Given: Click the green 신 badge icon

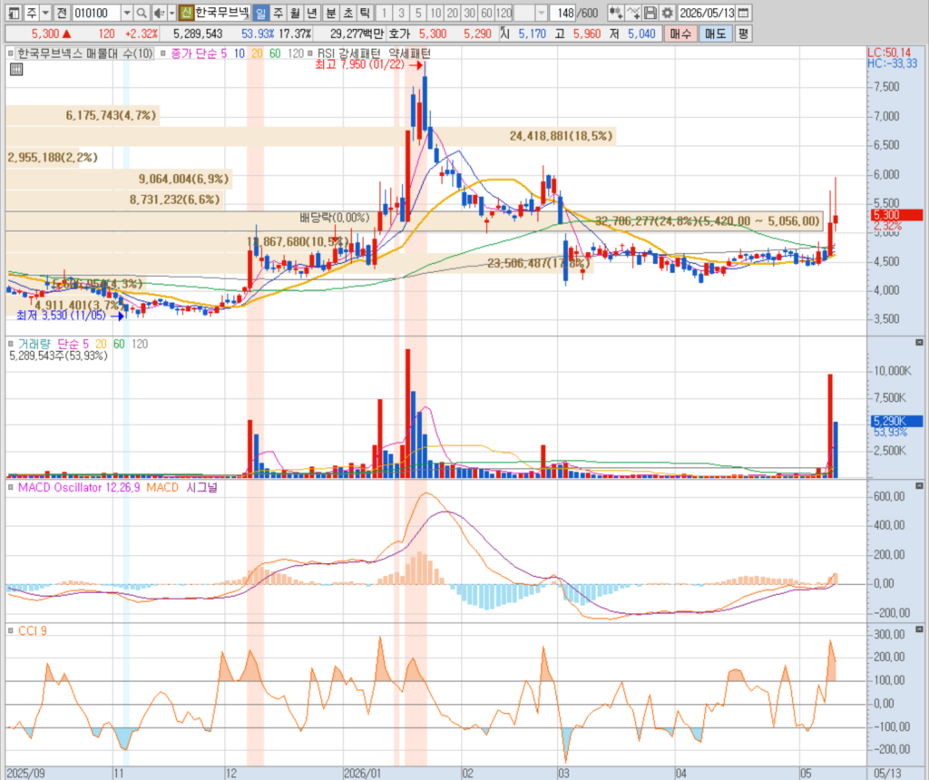Looking at the screenshot, I should click(186, 13).
